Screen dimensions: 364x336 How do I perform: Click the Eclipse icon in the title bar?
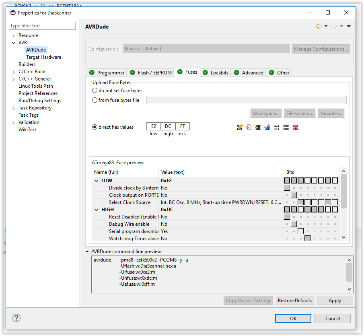(13, 13)
